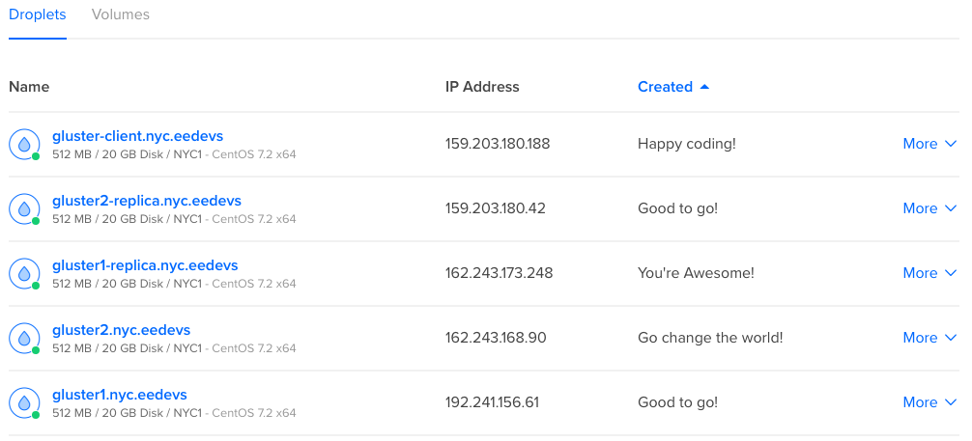Screen dimensions: 972x441
Task: Click the gluster-client droplet icon
Action: point(23,144)
